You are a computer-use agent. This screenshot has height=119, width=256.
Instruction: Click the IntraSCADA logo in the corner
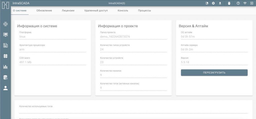(x=5, y=5)
